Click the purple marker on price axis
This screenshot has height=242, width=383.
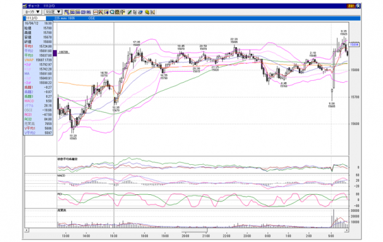pyautogui.click(x=55, y=53)
